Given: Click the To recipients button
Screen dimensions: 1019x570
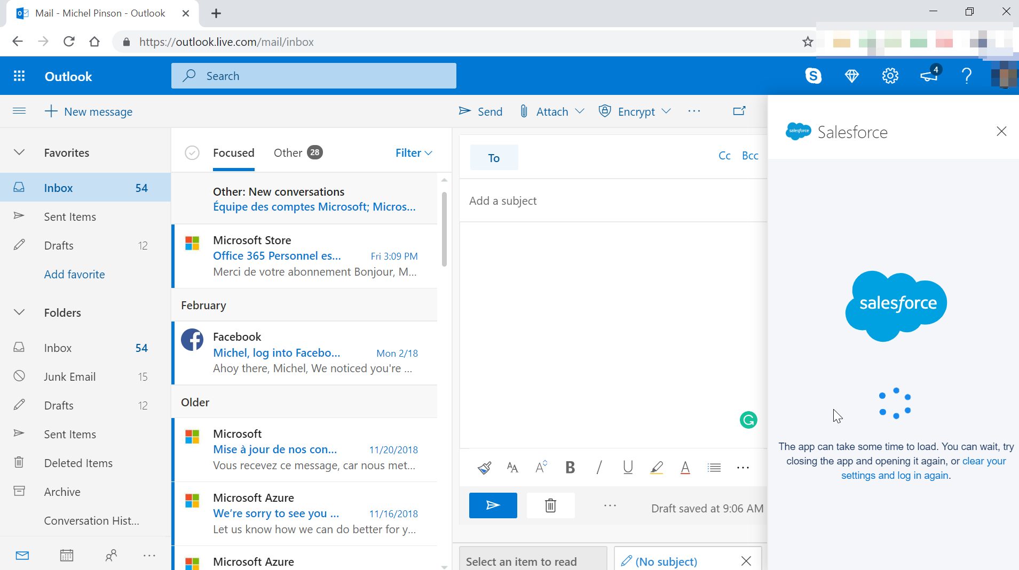Looking at the screenshot, I should pyautogui.click(x=494, y=158).
